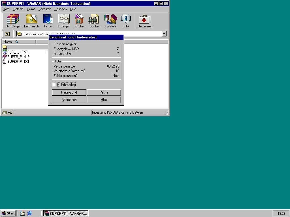Click the SUPER_PI.HLP file name

(18, 57)
